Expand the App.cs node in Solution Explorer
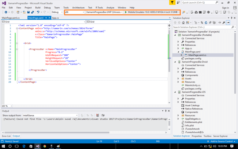The image size is (238, 149). click(x=178, y=48)
